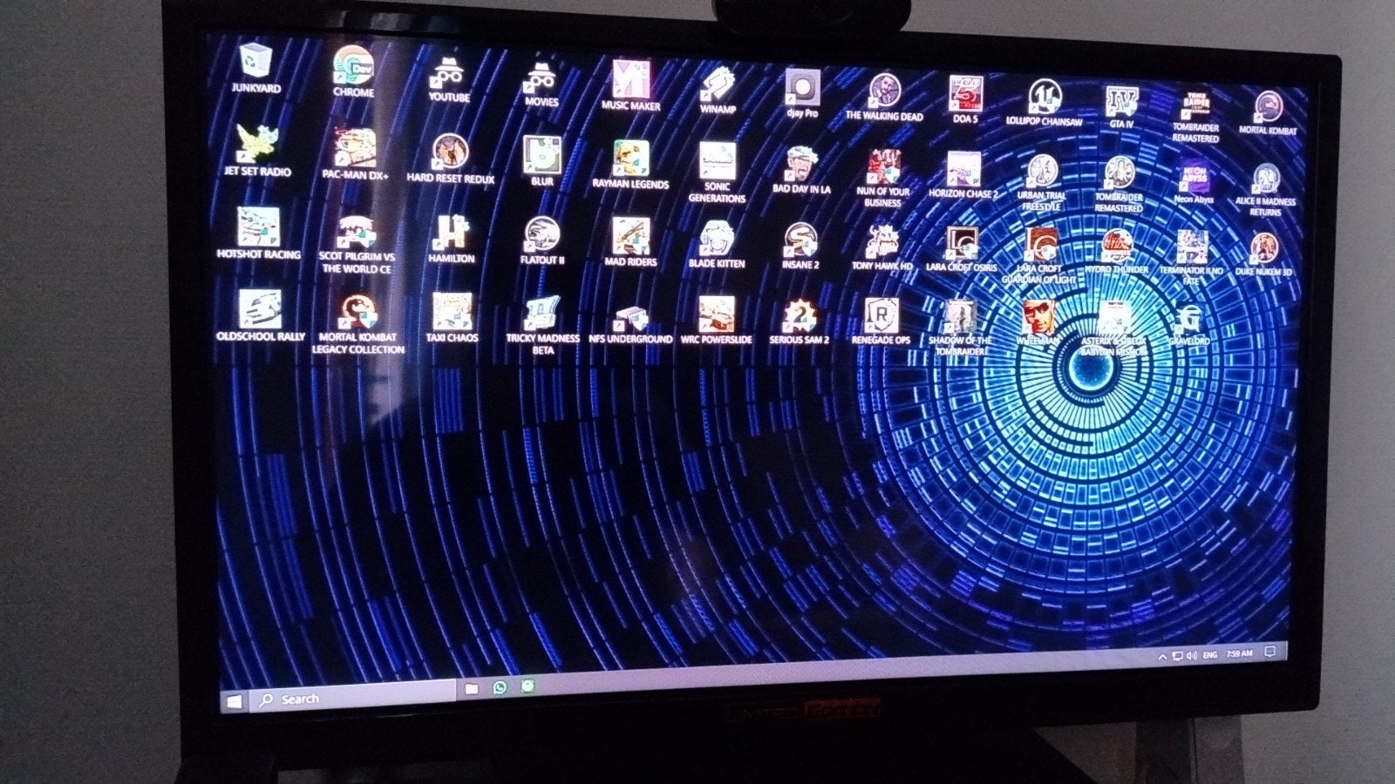Open the Windows Start menu button
The height and width of the screenshot is (784, 1395).
coord(234,701)
